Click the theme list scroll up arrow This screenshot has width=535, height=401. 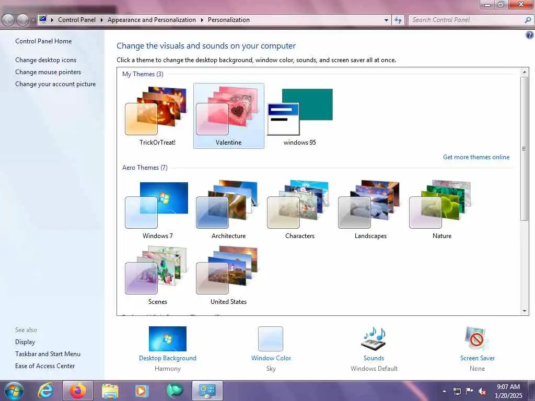tap(525, 72)
